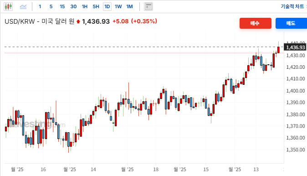This screenshot has height=176, width=307.
Task: Switch chart to the 5H interval
Action: pyautogui.click(x=96, y=7)
